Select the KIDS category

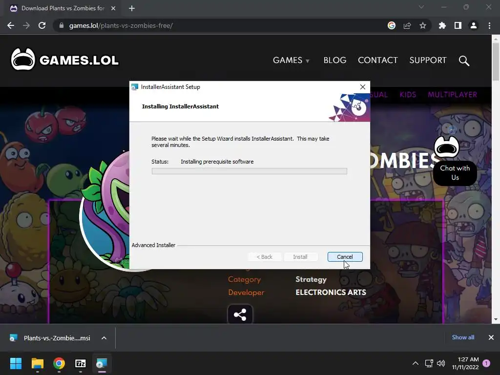[408, 95]
